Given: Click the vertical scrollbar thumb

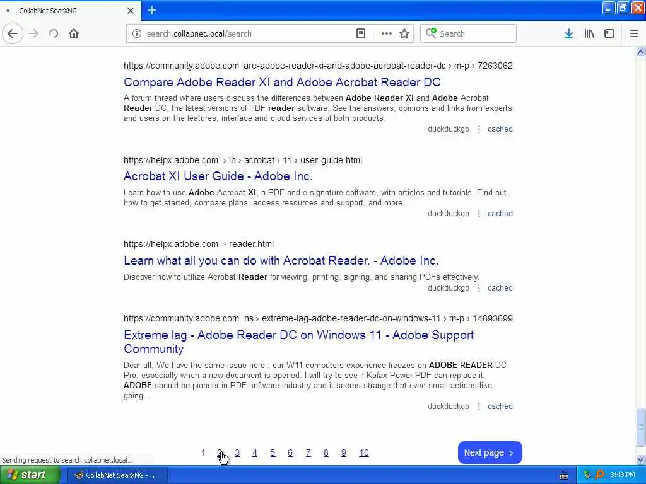Looking at the screenshot, I should coord(640,427).
